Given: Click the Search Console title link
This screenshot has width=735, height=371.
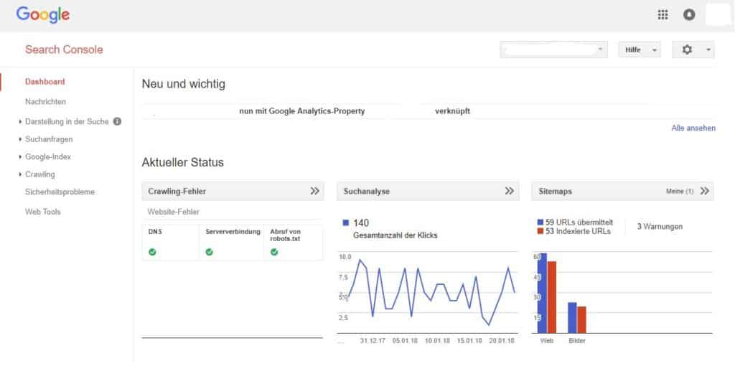Looking at the screenshot, I should [x=64, y=50].
